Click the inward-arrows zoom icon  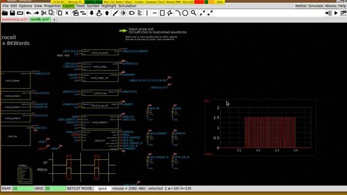click(x=202, y=13)
